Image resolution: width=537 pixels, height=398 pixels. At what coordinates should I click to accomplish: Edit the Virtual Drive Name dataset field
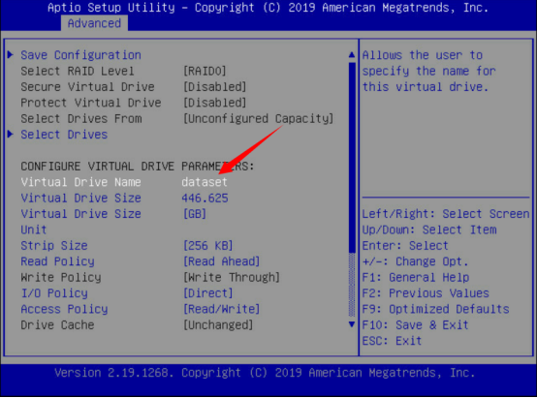tap(205, 182)
